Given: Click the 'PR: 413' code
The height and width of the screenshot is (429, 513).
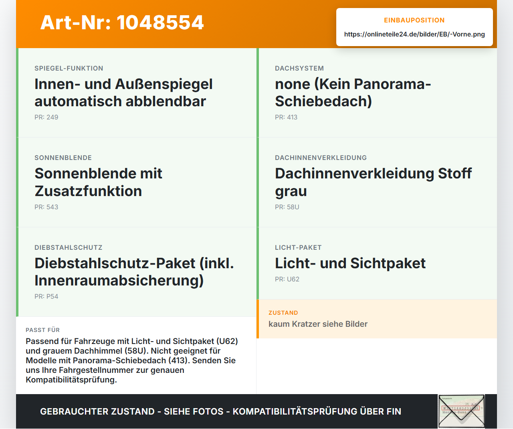Looking at the screenshot, I should click(x=286, y=117).
